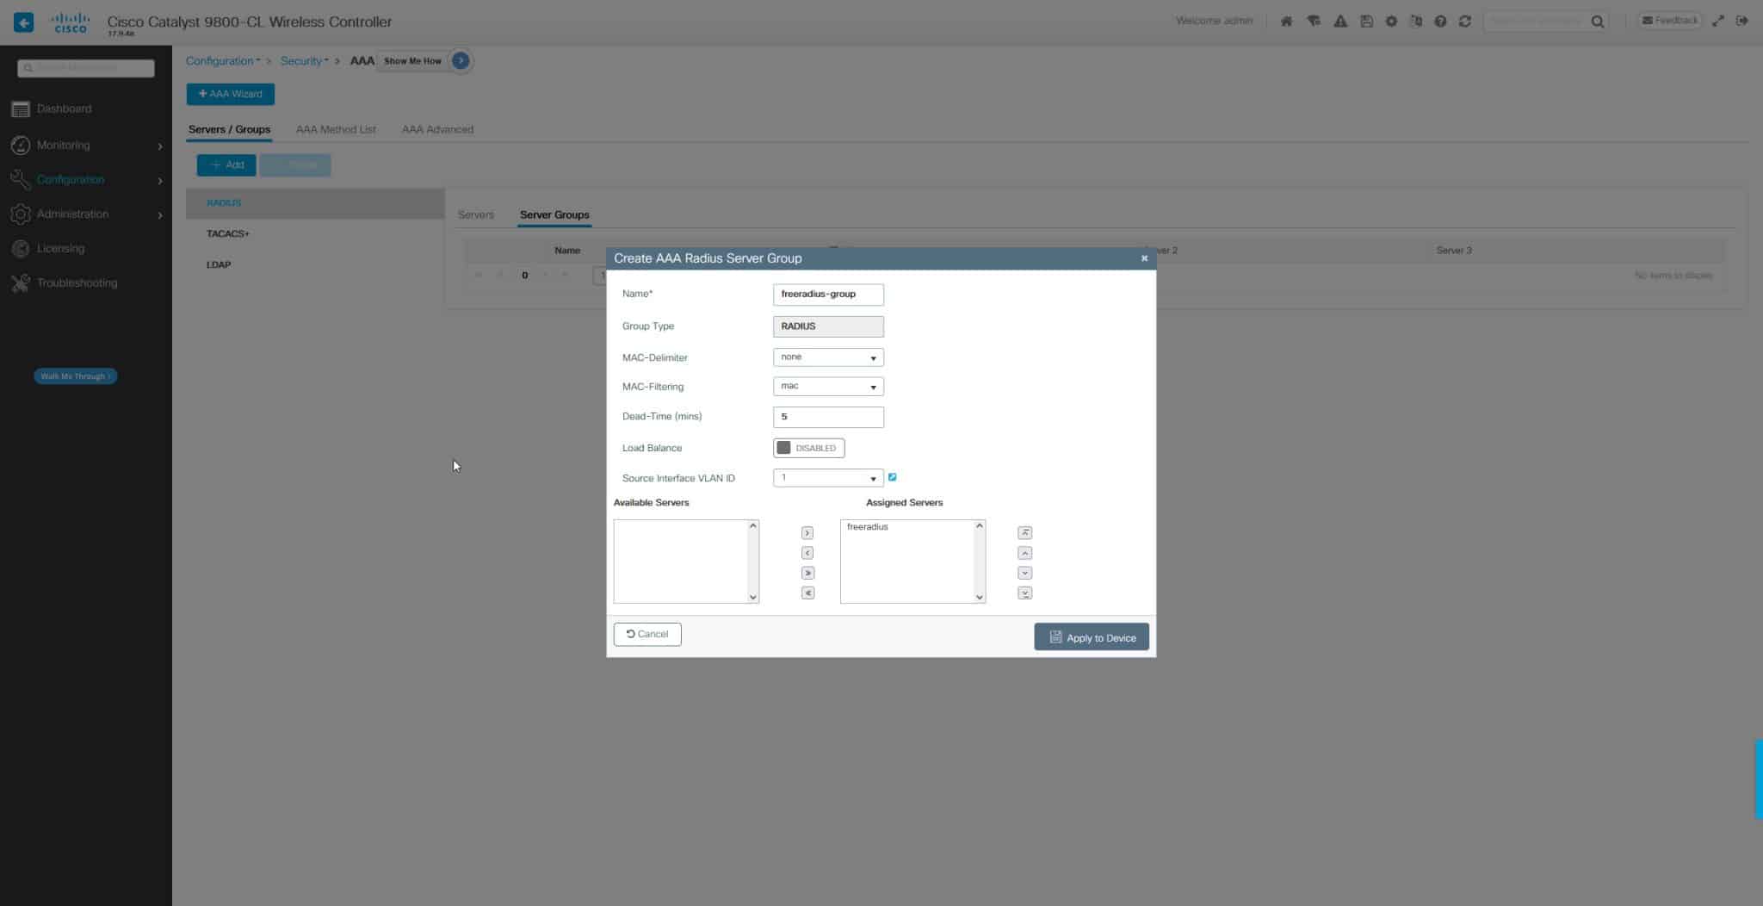Select RADIUS in server type list

(x=315, y=203)
